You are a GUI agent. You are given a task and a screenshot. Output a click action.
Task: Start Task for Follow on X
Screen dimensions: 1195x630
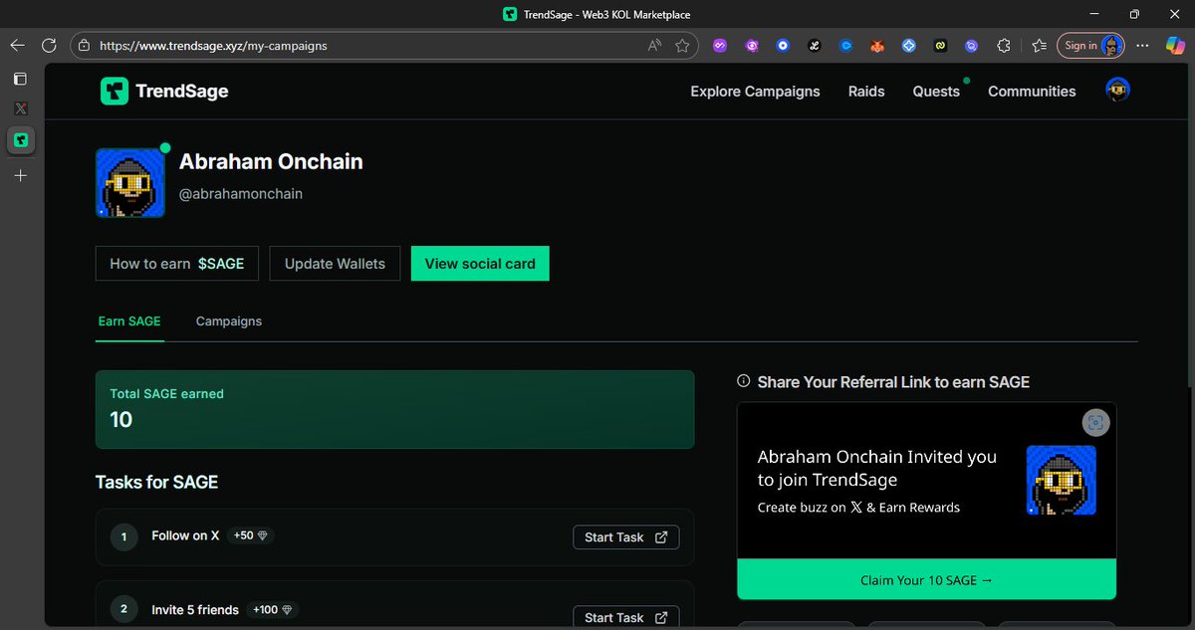click(x=626, y=537)
